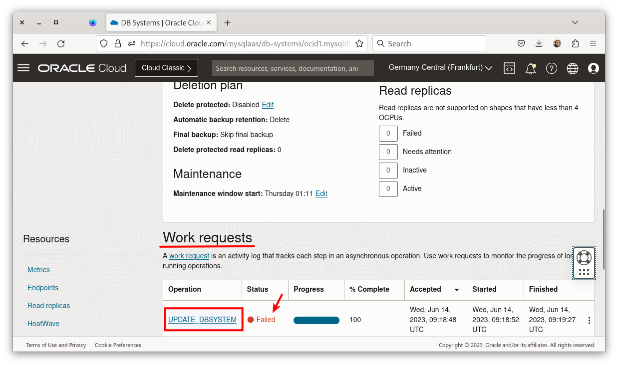The width and height of the screenshot is (618, 366).
Task: Click the Oracle Cloud resources search field
Action: point(293,68)
